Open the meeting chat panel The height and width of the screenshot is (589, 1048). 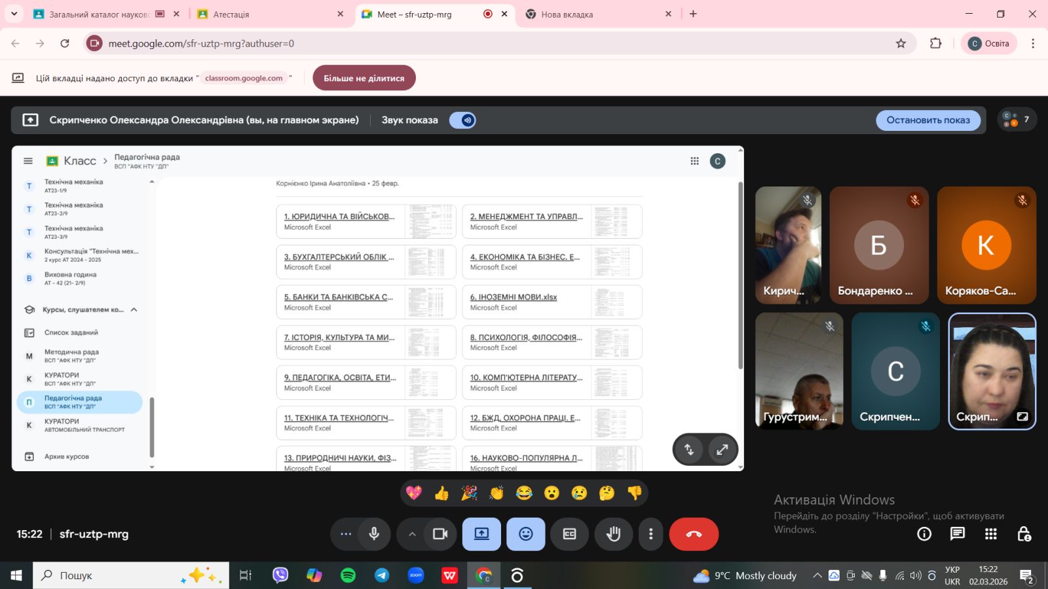click(x=957, y=534)
